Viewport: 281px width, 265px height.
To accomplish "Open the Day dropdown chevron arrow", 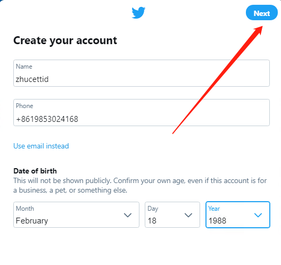I will 188,215.
